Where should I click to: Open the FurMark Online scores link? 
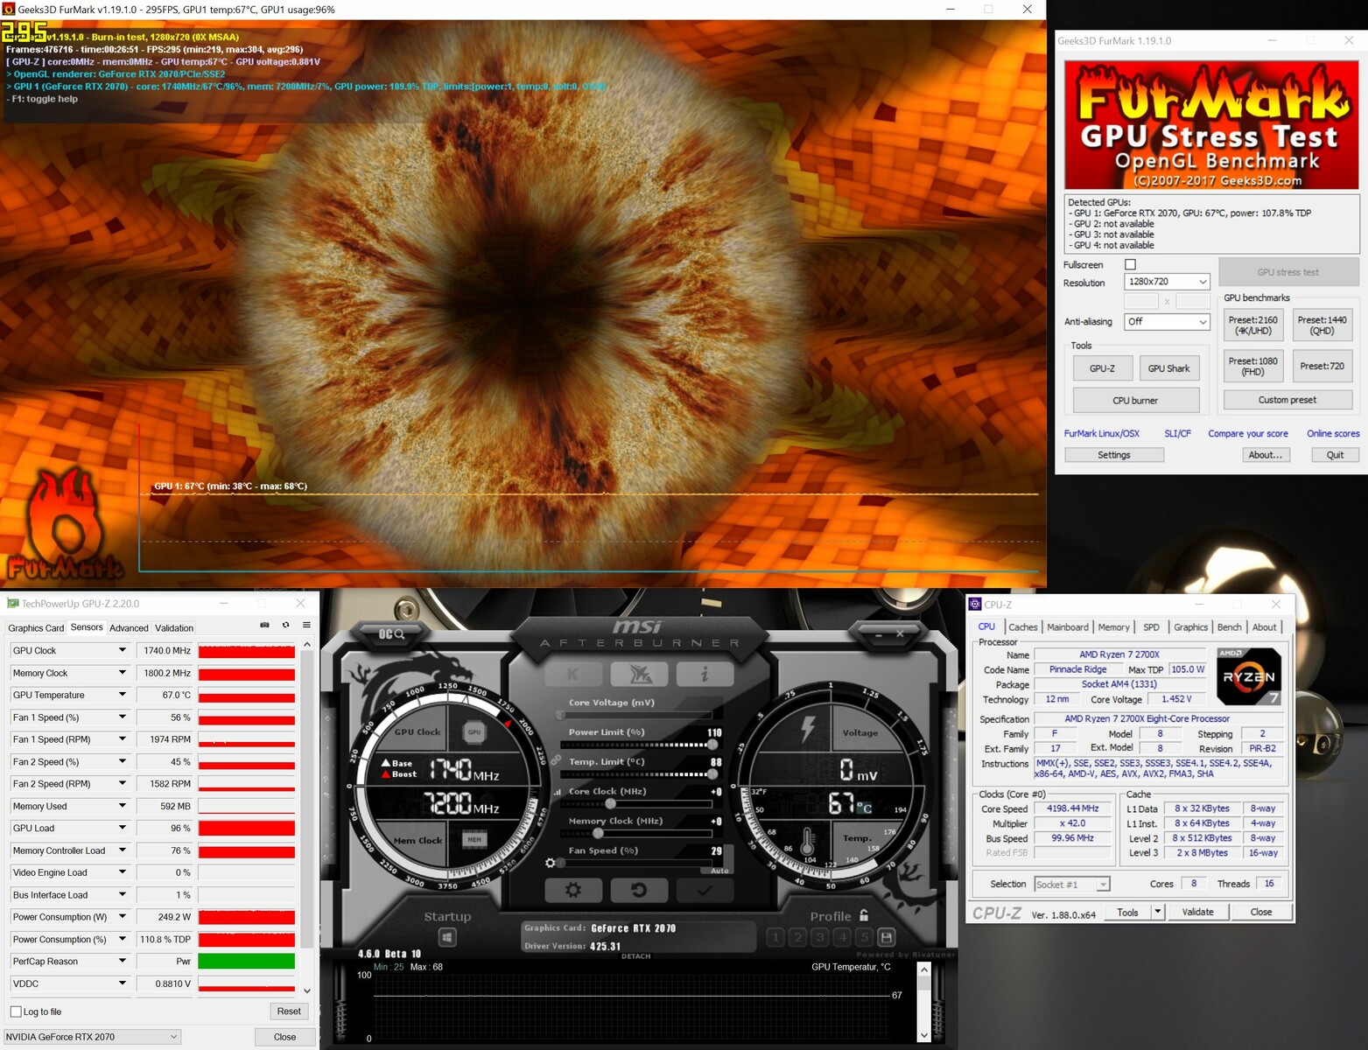click(1333, 434)
